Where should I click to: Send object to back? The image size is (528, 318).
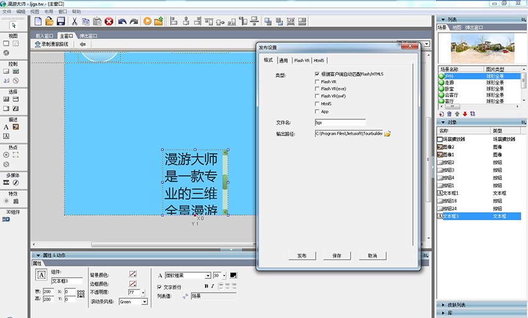pos(279,21)
